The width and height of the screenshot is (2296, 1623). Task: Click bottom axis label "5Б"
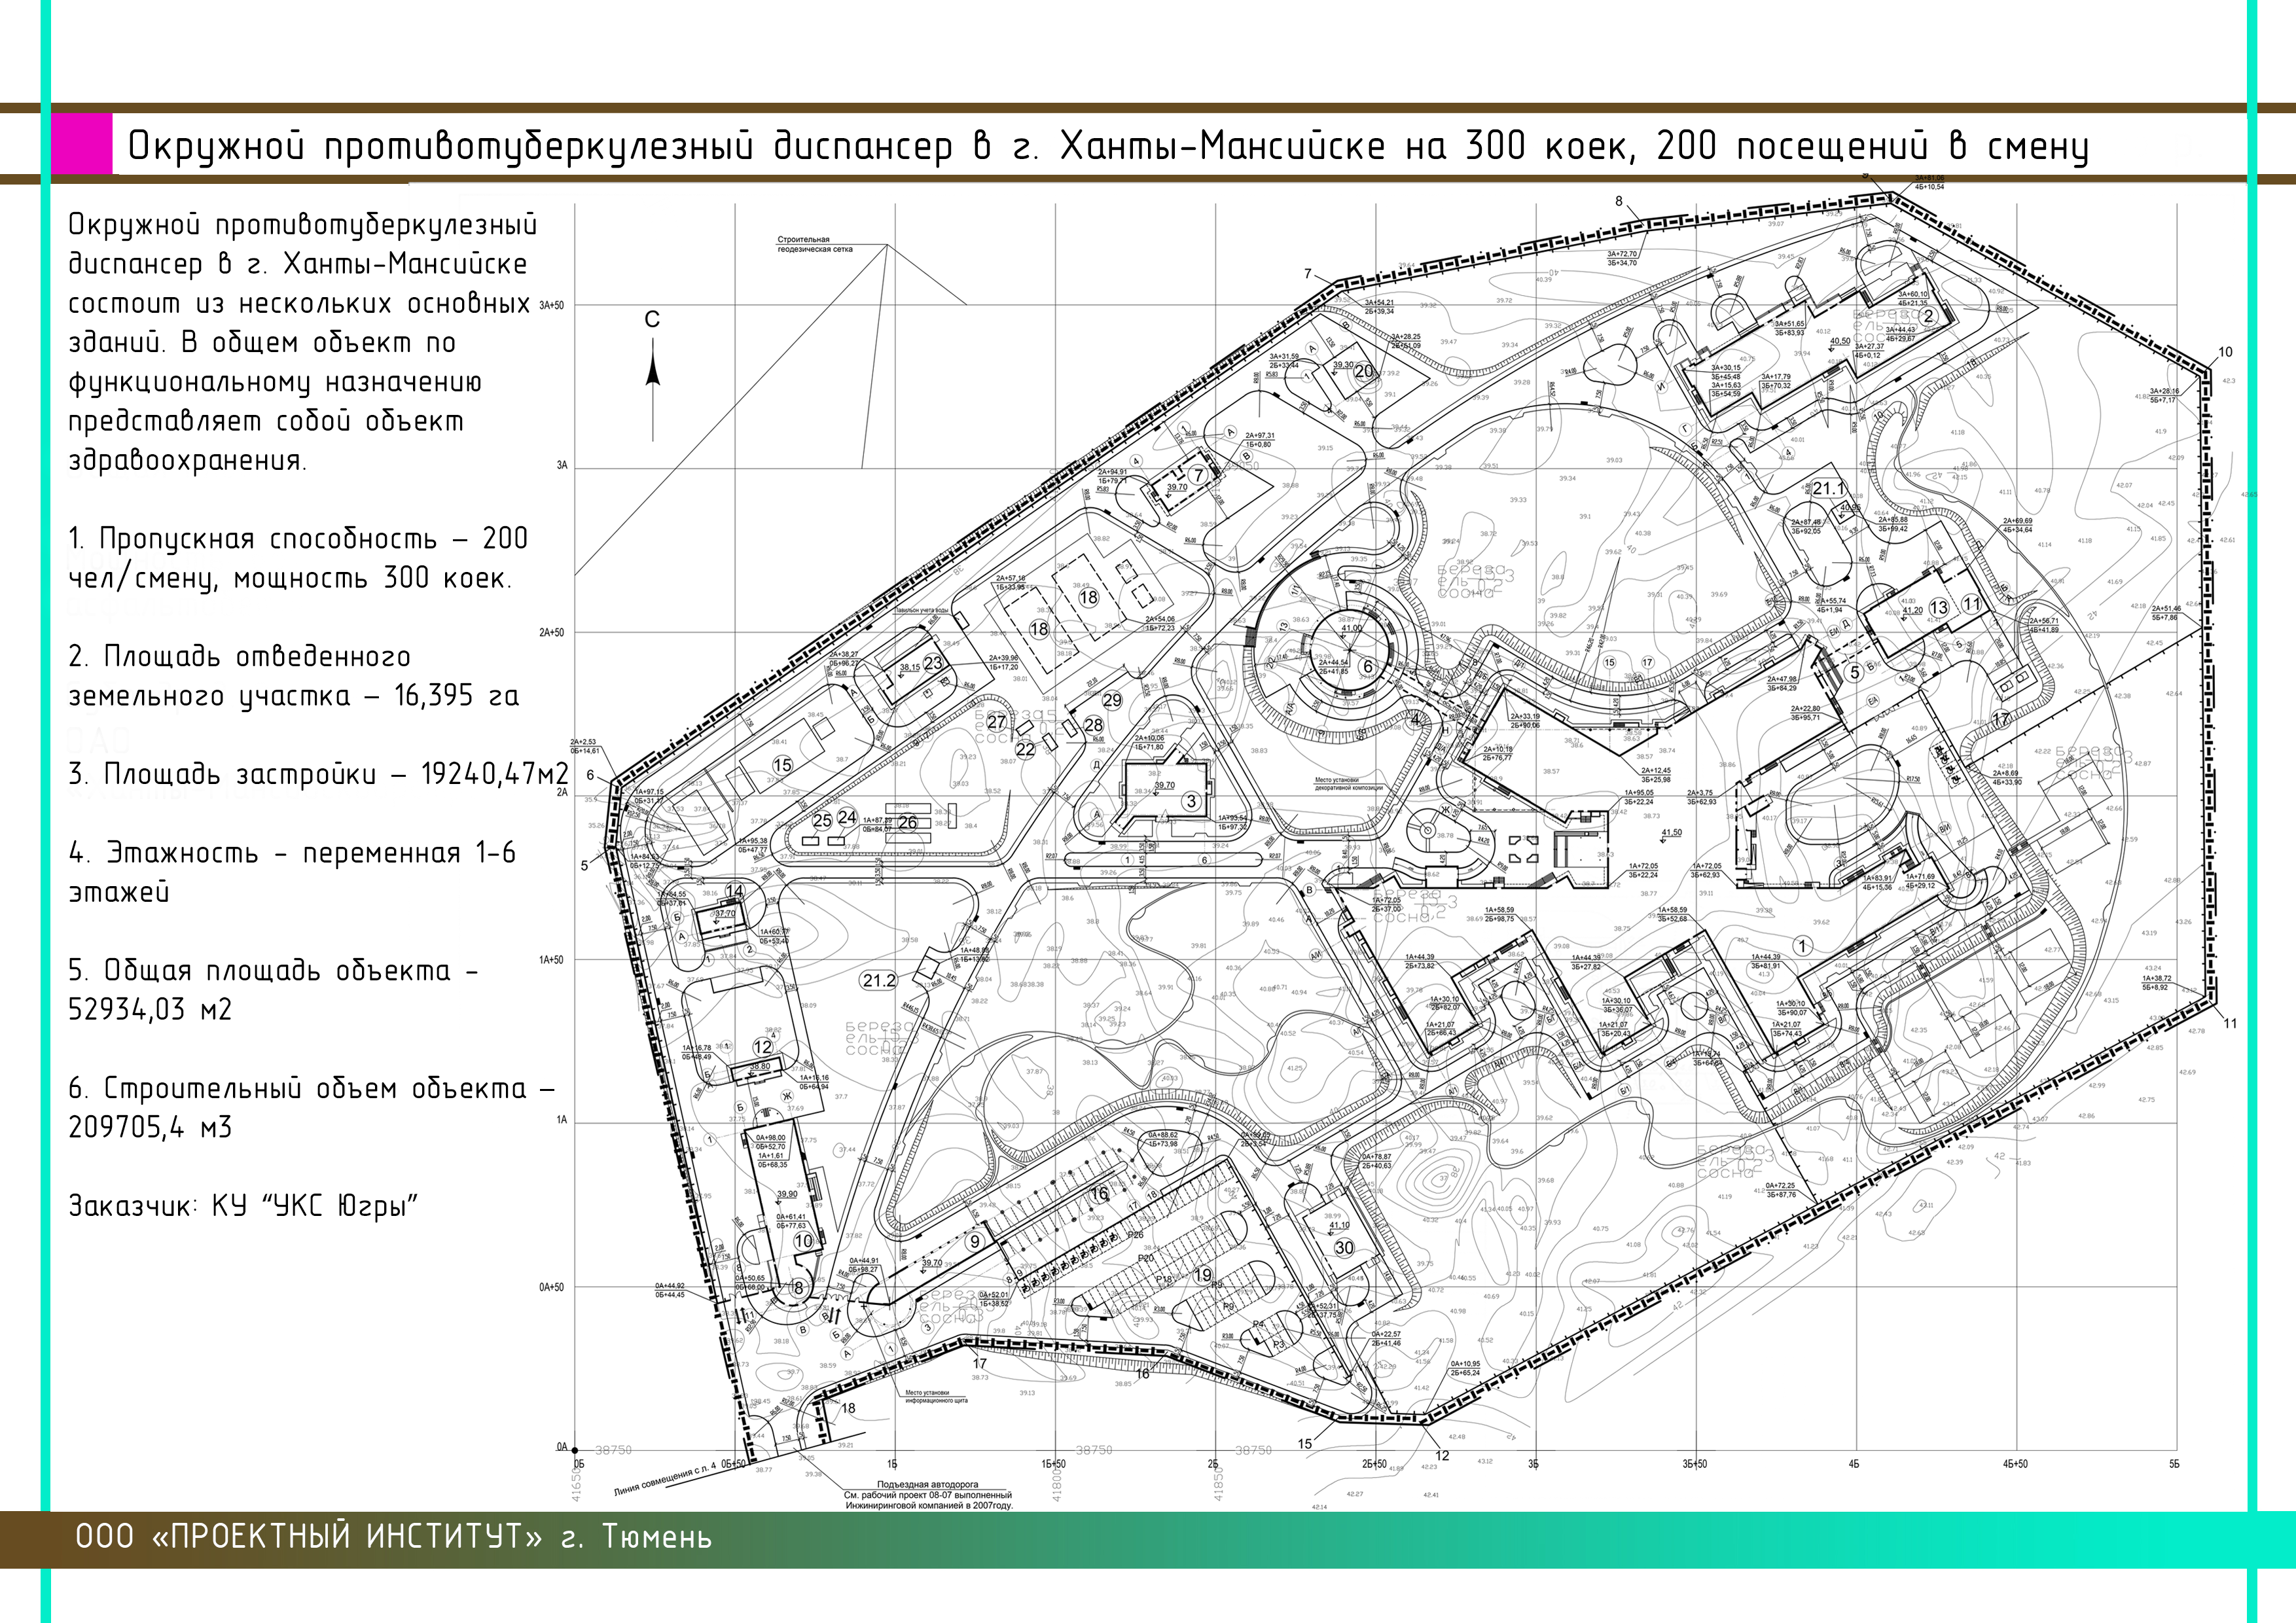2174,1464
